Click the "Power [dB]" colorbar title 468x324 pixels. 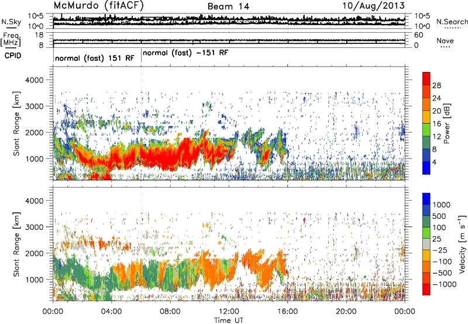446,124
